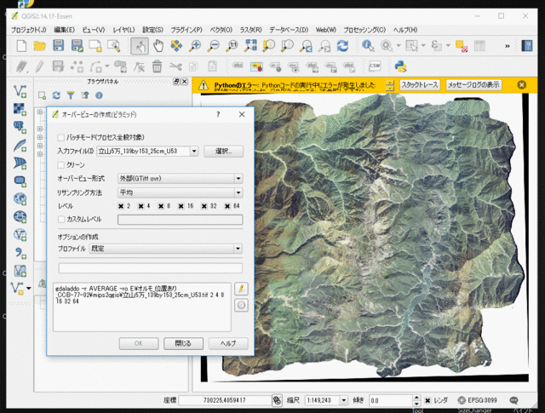This screenshot has height=413, width=545.
Task: Refresh the map canvas
Action: (342, 46)
